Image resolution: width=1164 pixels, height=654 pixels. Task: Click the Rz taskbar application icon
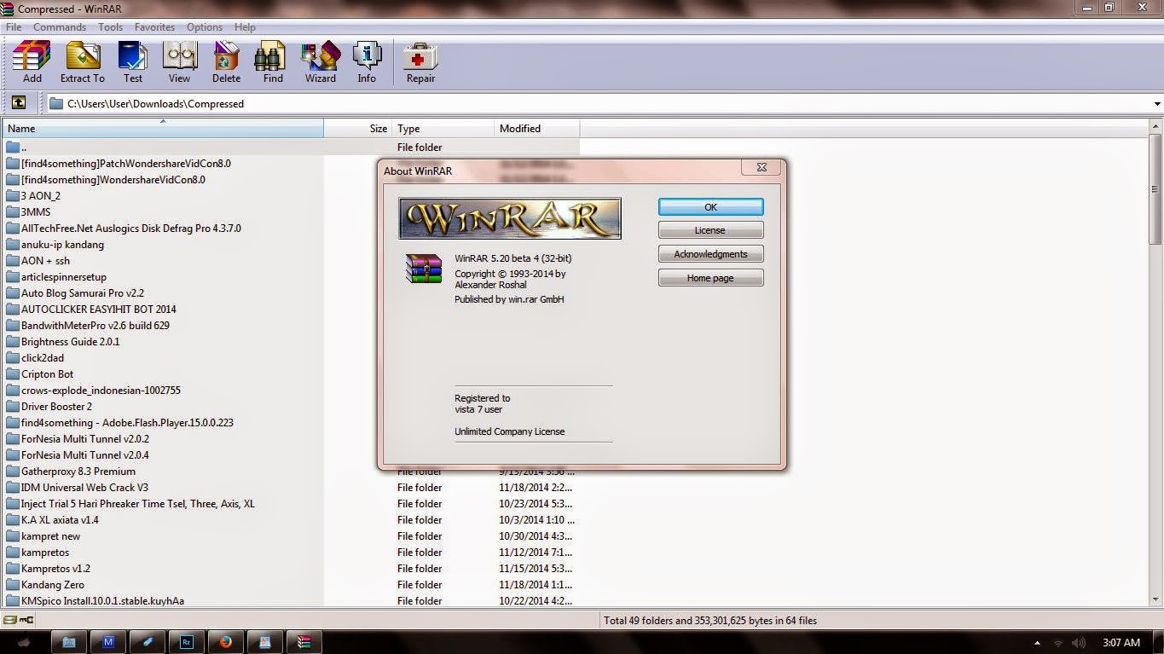coord(186,642)
